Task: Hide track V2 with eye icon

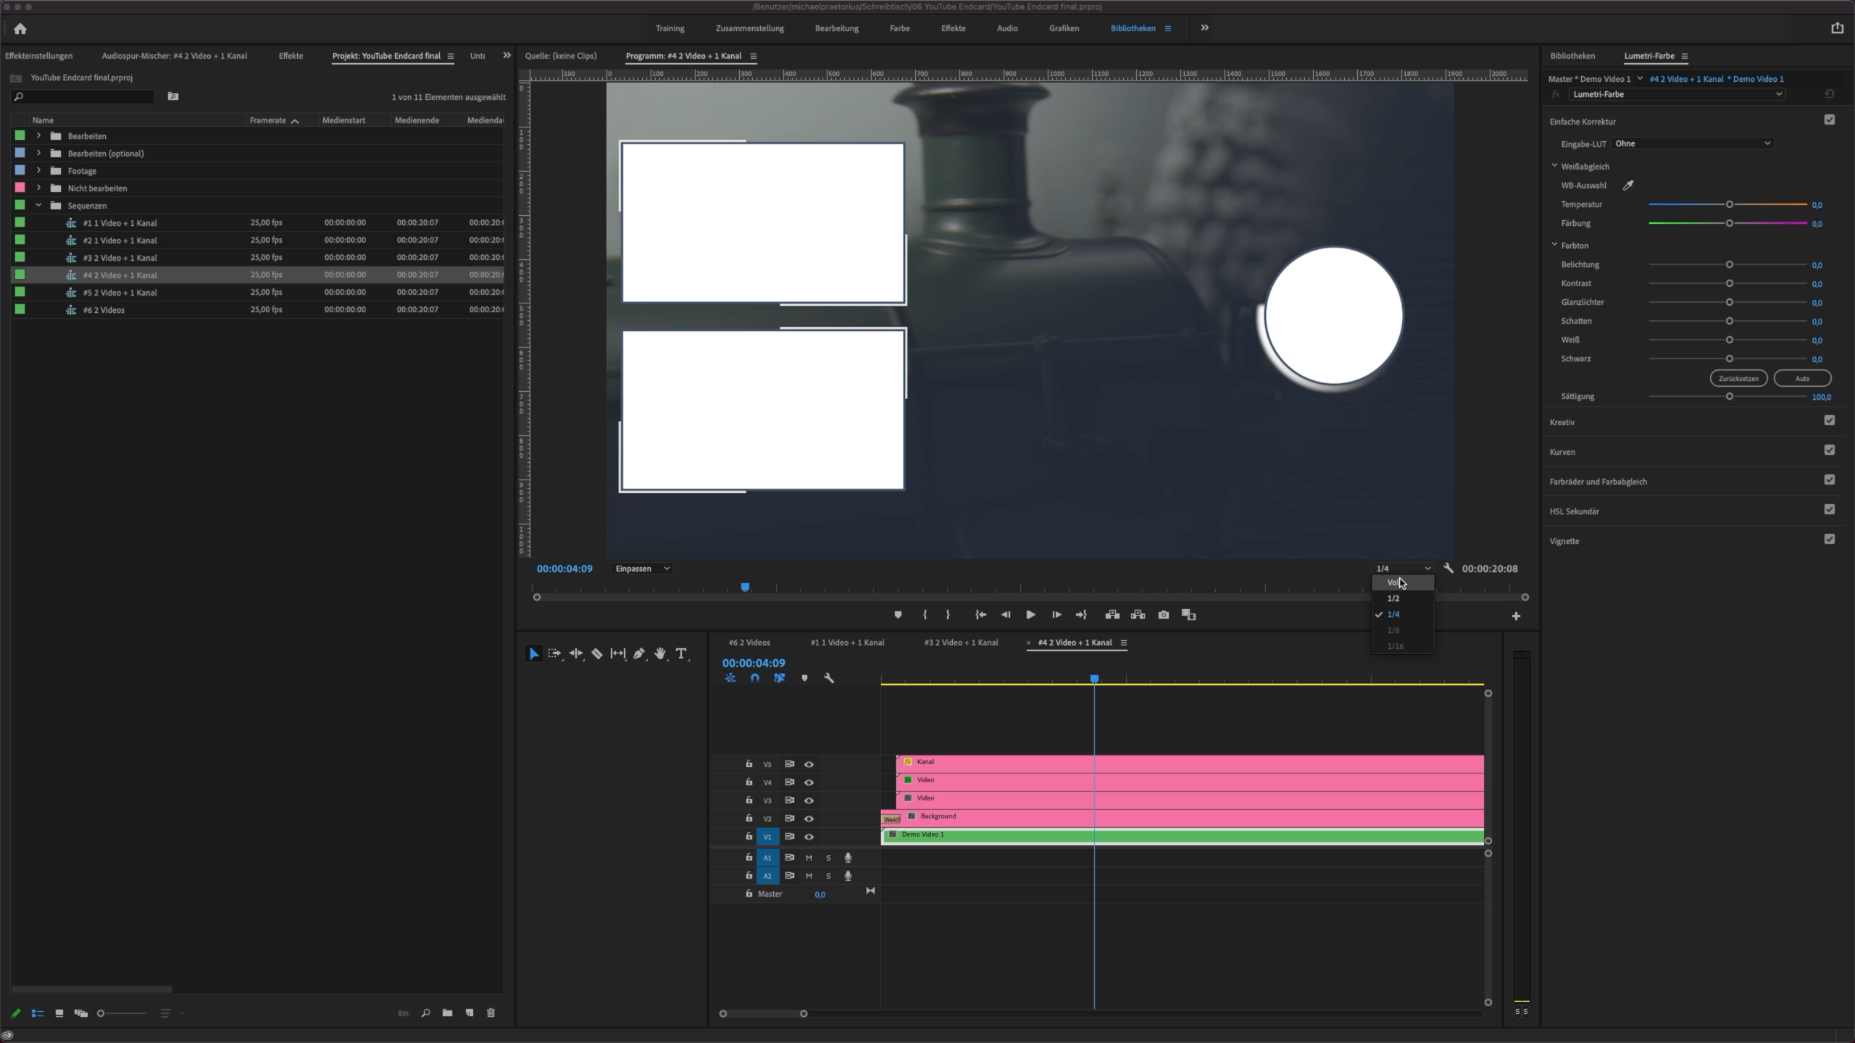Action: point(809,818)
